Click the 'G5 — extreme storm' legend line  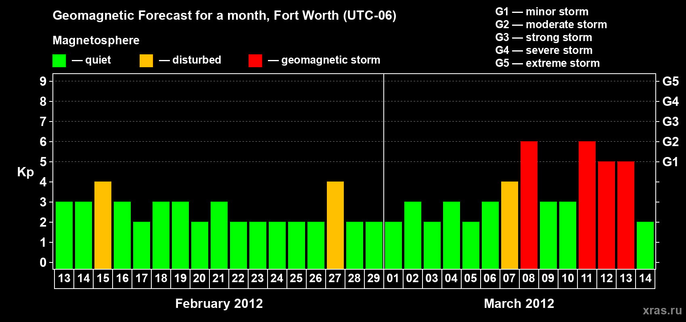point(548,63)
